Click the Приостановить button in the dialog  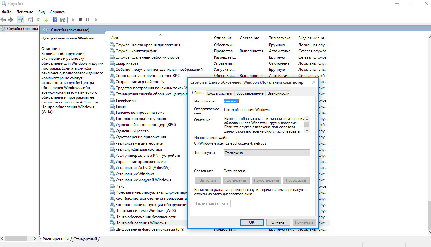(x=266, y=180)
